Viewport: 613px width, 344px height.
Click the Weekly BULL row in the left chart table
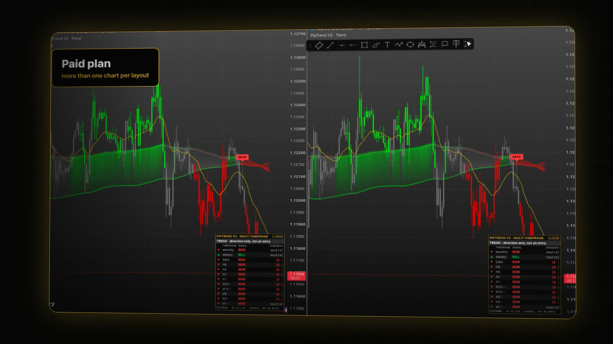(250, 255)
